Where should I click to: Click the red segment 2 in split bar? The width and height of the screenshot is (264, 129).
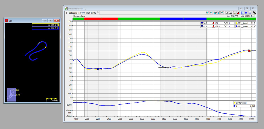[101, 19]
